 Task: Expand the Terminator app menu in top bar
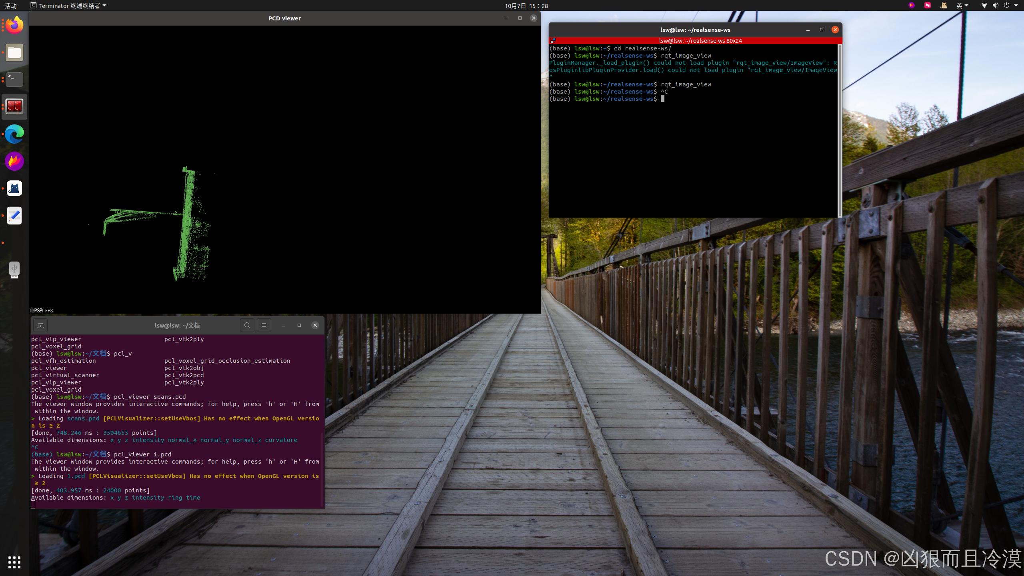69,6
